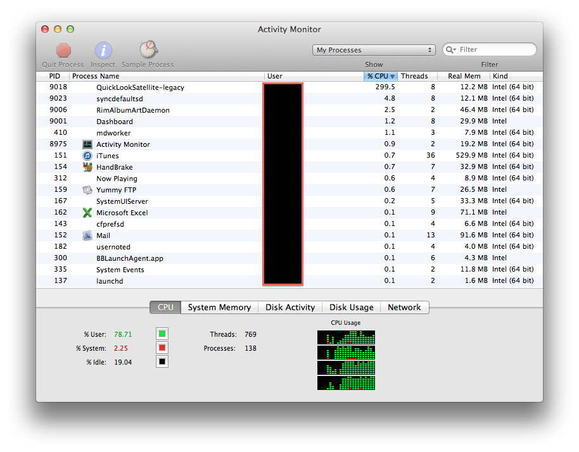This screenshot has width=579, height=452.
Task: Click the % Idle value 19.04
Action: coord(123,362)
